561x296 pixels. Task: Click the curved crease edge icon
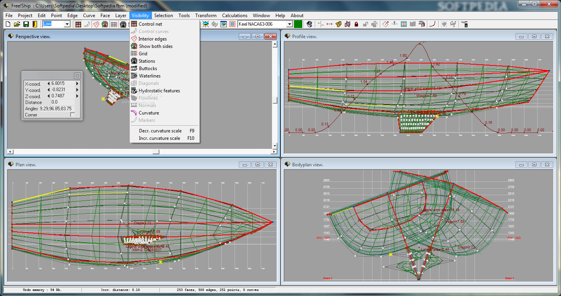pos(422,24)
